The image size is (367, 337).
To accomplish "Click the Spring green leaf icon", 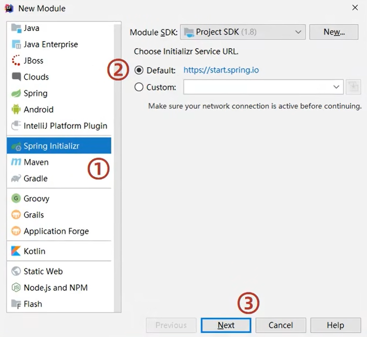I will coord(16,93).
